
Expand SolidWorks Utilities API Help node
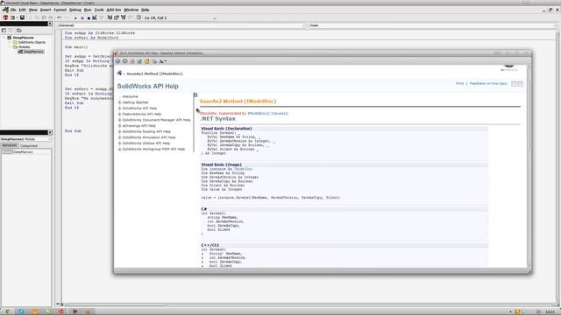pyautogui.click(x=120, y=143)
